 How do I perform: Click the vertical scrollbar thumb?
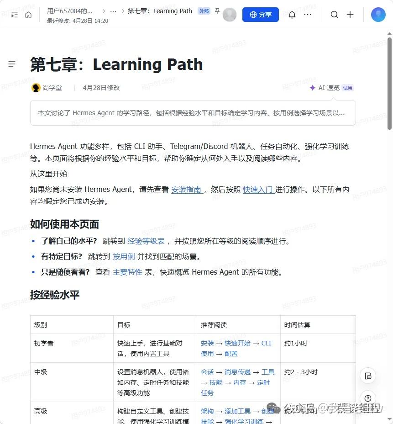click(x=389, y=84)
